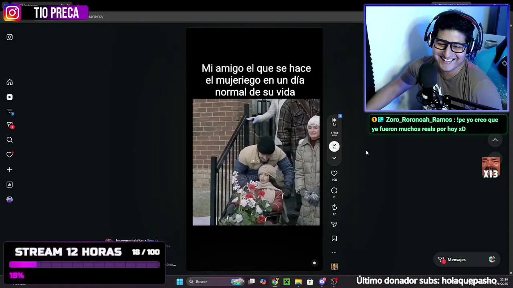The image size is (513, 288).
Task: Toggle mute on the reel video
Action: 315,263
